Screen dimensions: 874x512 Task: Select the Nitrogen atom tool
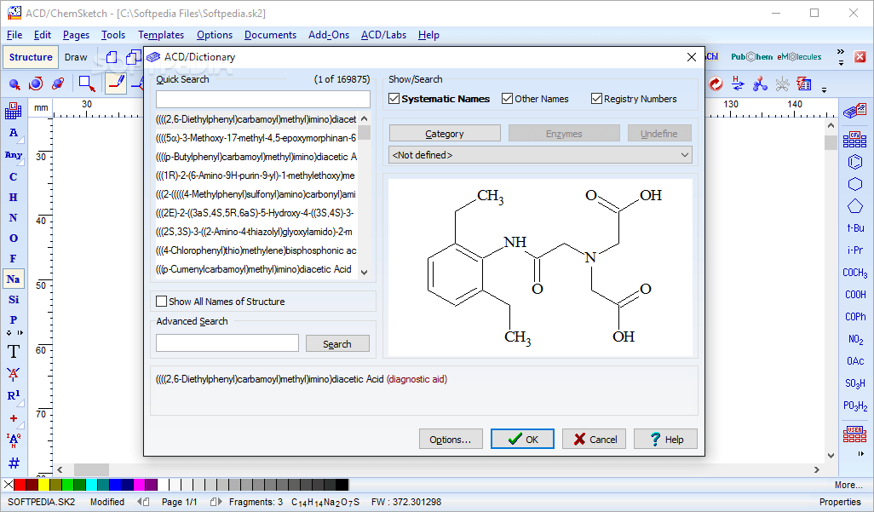click(14, 217)
